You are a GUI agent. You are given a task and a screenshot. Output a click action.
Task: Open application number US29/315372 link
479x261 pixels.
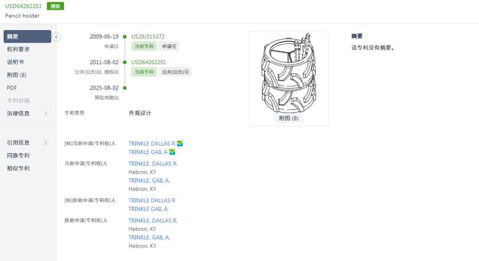(148, 37)
